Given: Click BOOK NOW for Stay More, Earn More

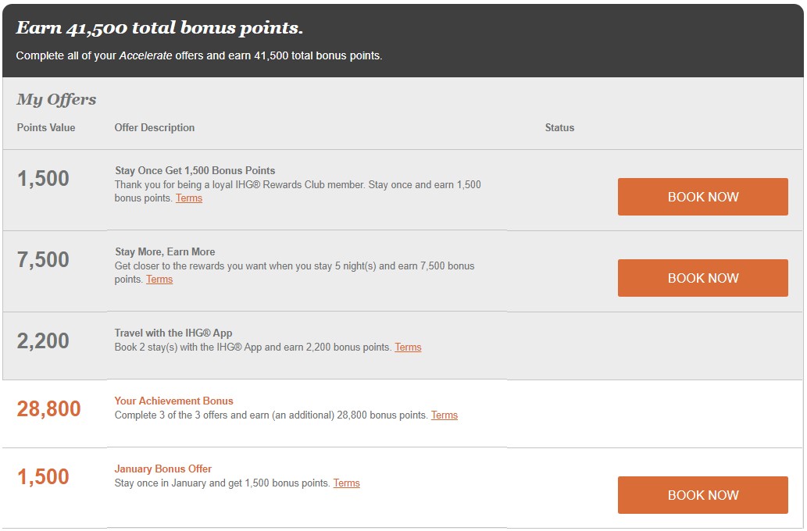Looking at the screenshot, I should pyautogui.click(x=702, y=278).
